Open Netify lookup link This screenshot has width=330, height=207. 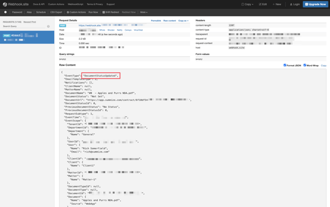pos(119,30)
